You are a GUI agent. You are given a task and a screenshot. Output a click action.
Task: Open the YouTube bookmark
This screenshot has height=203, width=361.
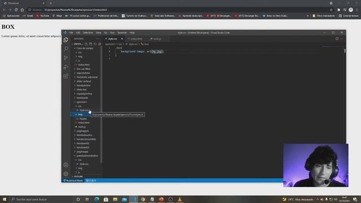tap(43, 16)
